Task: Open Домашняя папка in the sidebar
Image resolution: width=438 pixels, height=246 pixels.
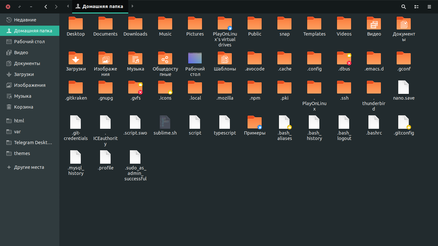Action: pos(29,31)
